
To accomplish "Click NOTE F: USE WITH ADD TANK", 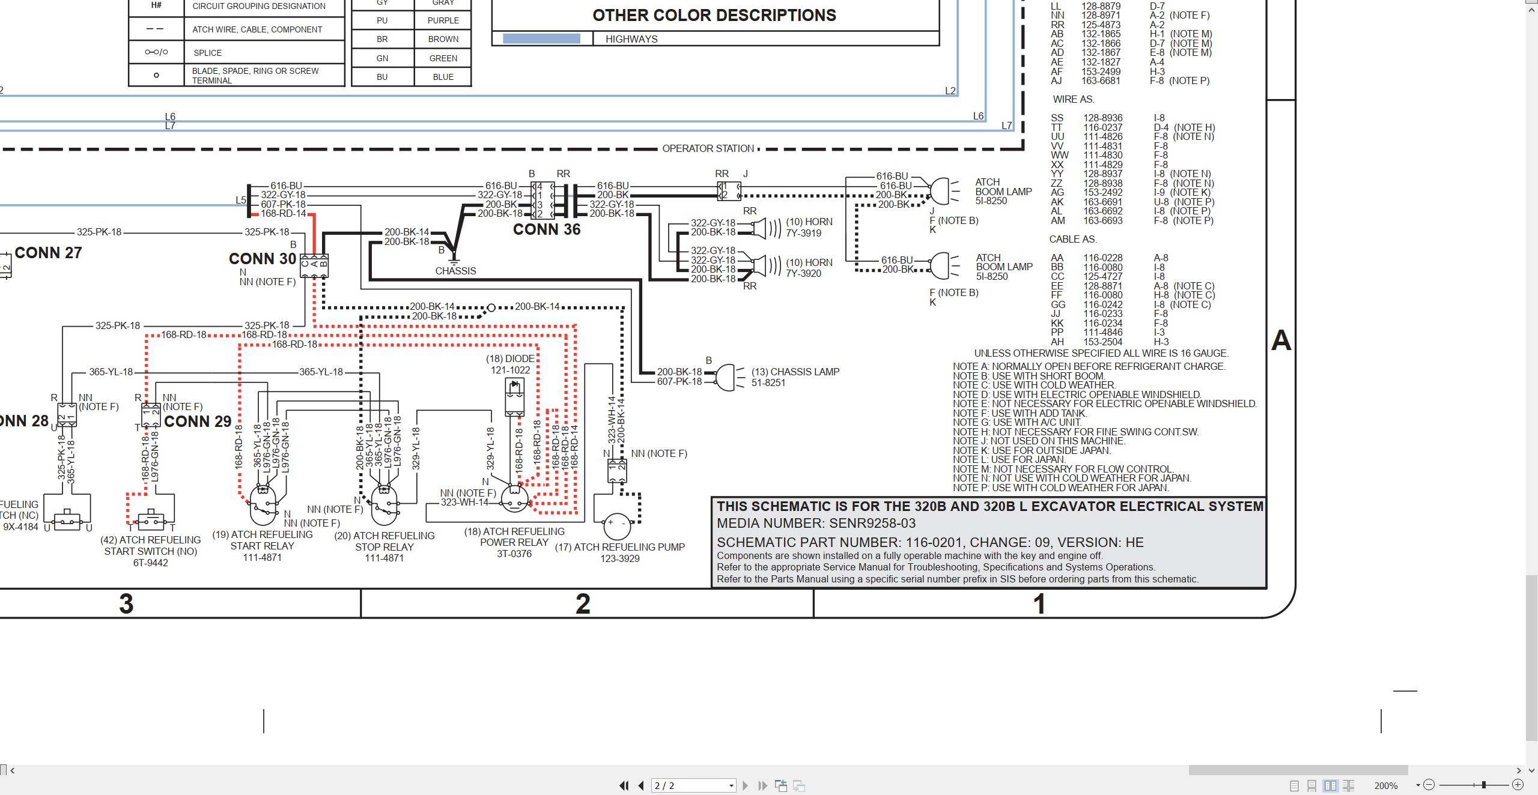I will tap(1020, 413).
